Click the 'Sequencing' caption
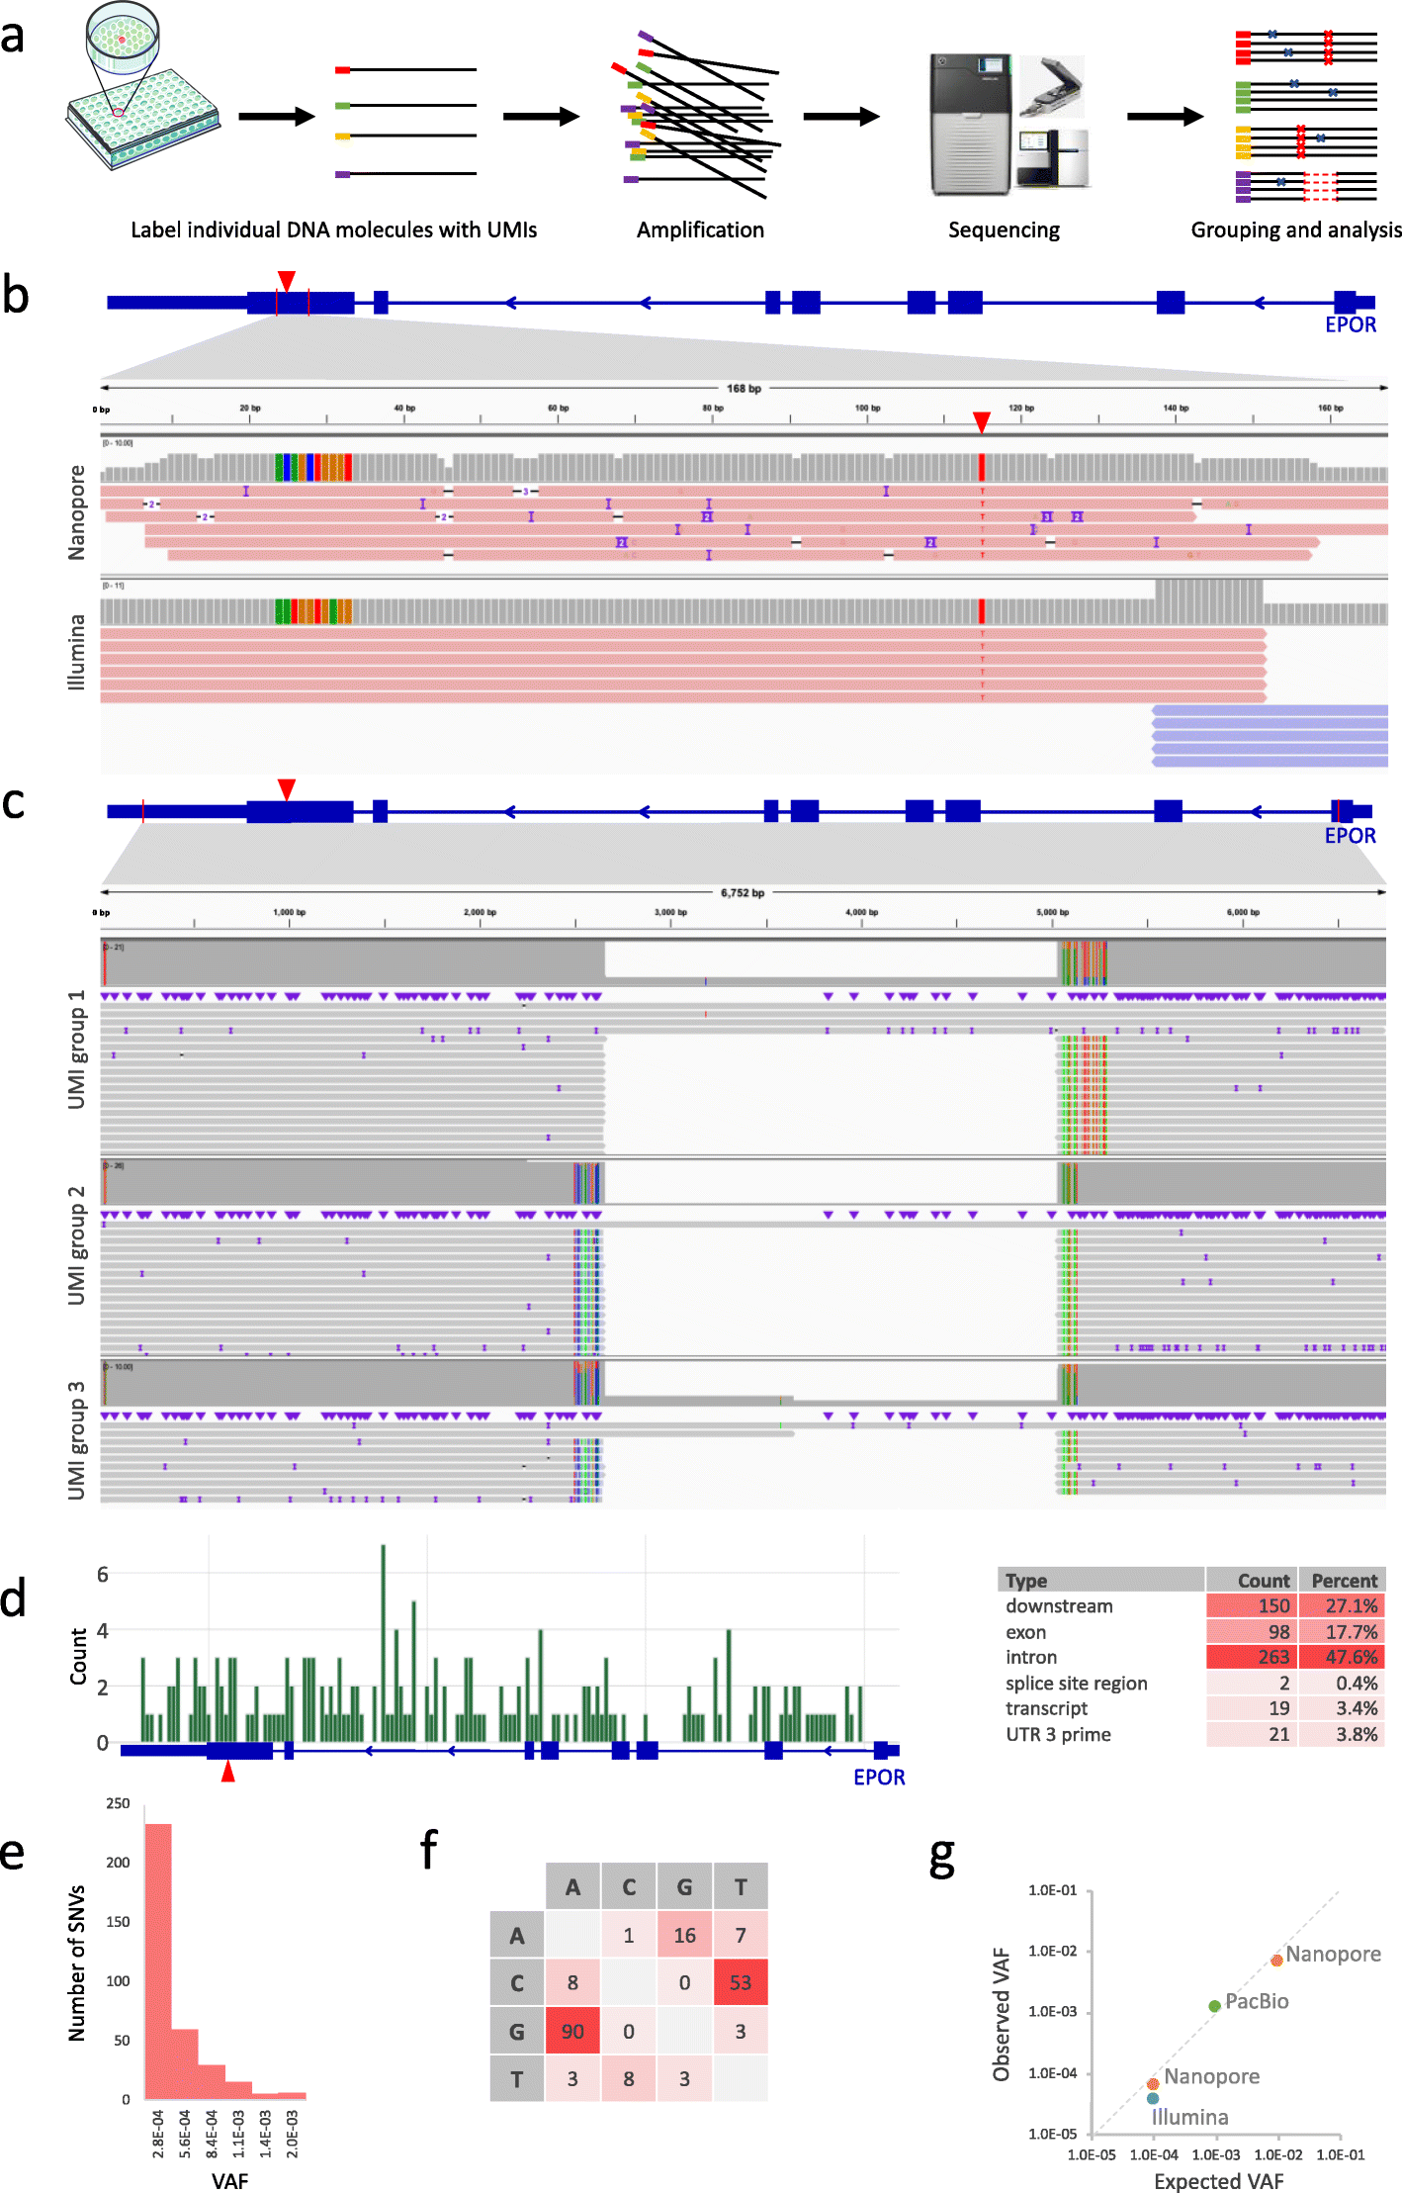Screen dimensions: 1402x2193 (1004, 230)
